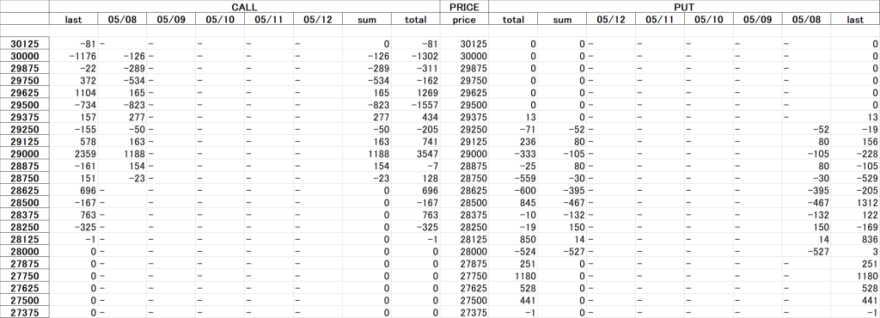Click row label 30125
Image resolution: width=880 pixels, height=318 pixels.
coord(25,44)
